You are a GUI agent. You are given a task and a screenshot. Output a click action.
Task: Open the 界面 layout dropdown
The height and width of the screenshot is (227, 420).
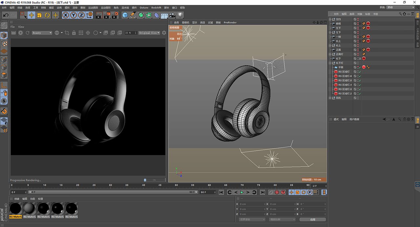point(401,7)
